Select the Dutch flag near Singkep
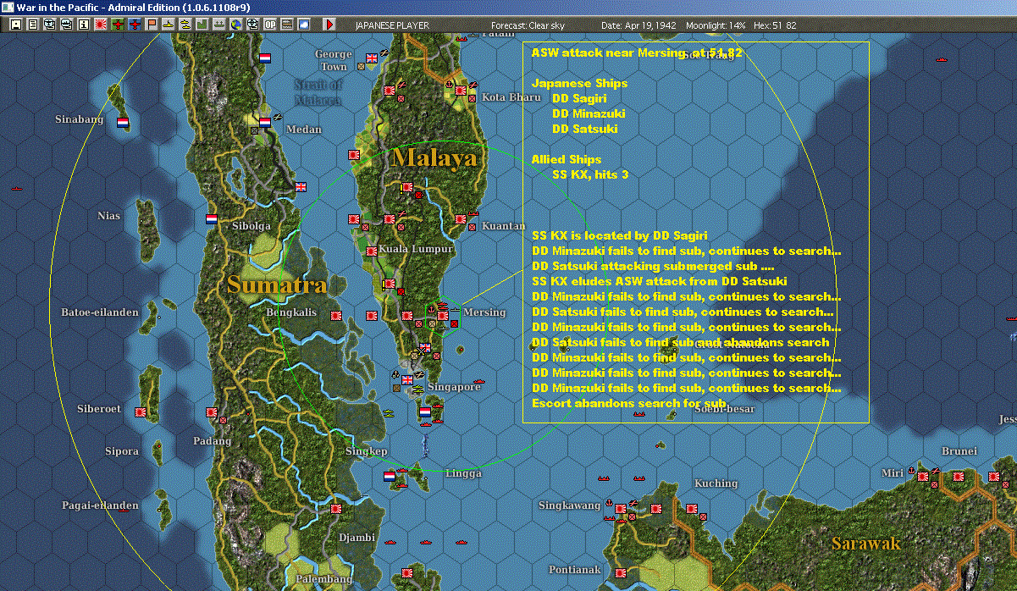Image resolution: width=1017 pixels, height=591 pixels. (x=390, y=476)
